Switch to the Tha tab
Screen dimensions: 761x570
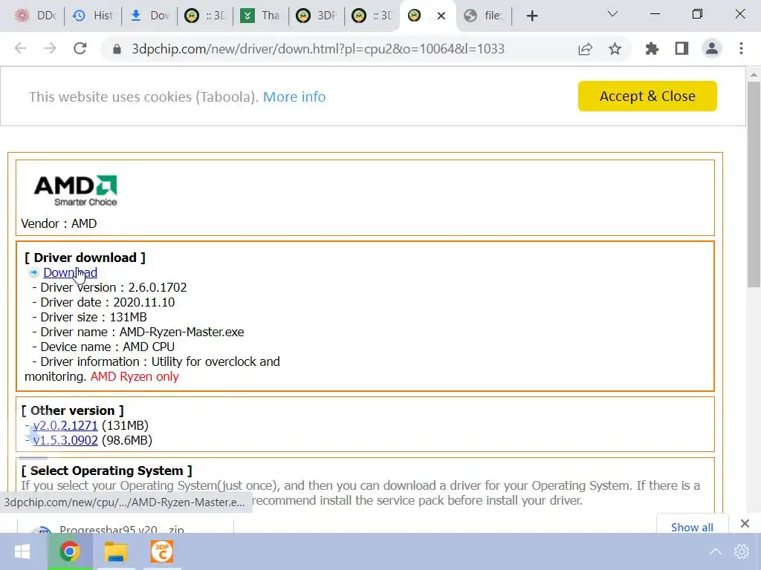tap(261, 16)
